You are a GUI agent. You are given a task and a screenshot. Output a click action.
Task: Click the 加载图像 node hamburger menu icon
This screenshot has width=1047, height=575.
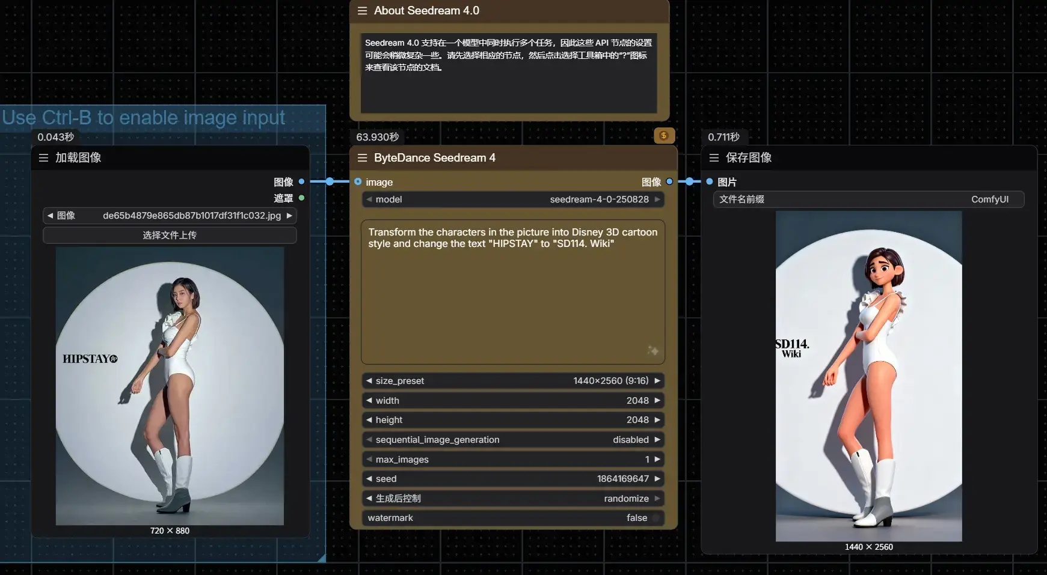pyautogui.click(x=43, y=158)
